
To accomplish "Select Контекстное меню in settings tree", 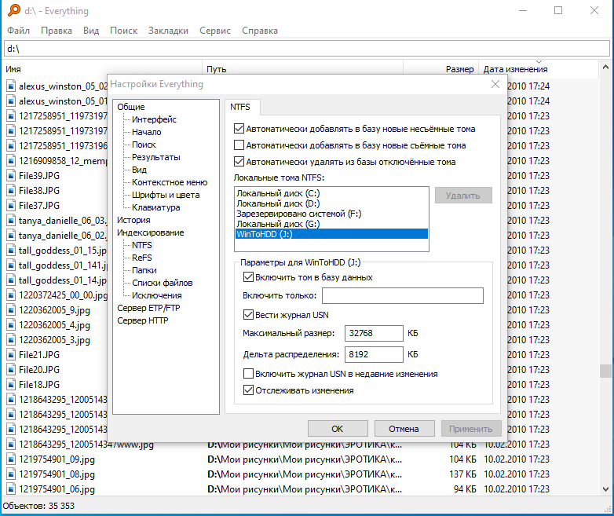I will pyautogui.click(x=170, y=182).
